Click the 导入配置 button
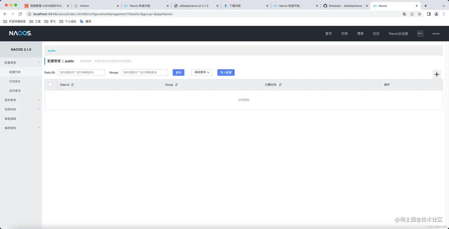Screen dimensions: 449x229 [226, 72]
